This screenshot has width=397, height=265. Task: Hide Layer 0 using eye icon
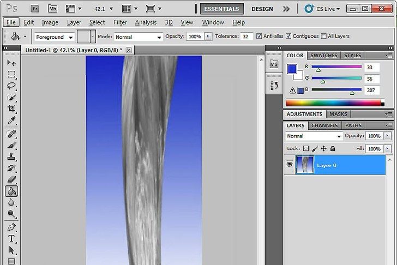[290, 165]
